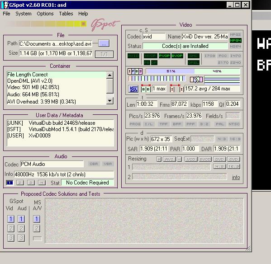Click the NVOP indicator
Image resolution: width=271 pixels, height=264 pixels.
click(x=150, y=56)
